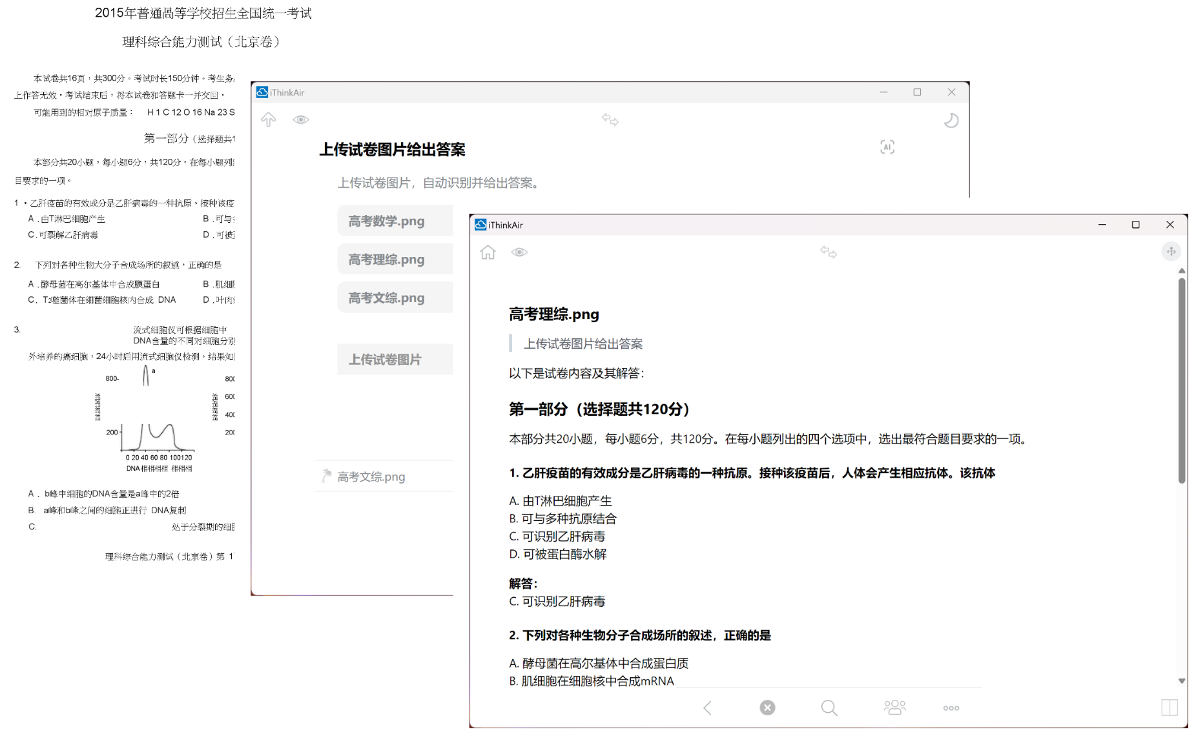Viewport: 1196px width, 736px height.
Task: Click the scroll down arrow of the front window
Action: [1181, 681]
